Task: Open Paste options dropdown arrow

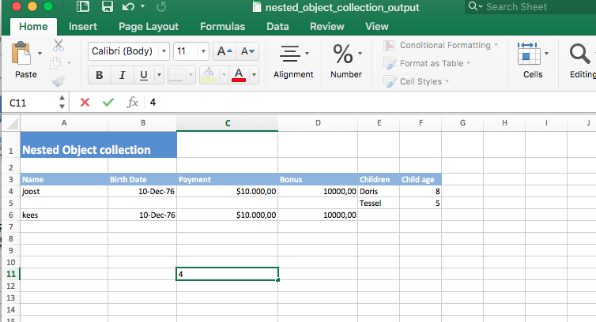Action: coord(40,54)
